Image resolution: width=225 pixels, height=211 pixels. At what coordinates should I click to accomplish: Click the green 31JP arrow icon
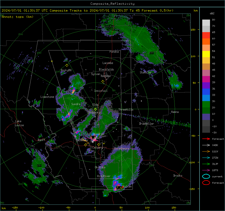206,164
